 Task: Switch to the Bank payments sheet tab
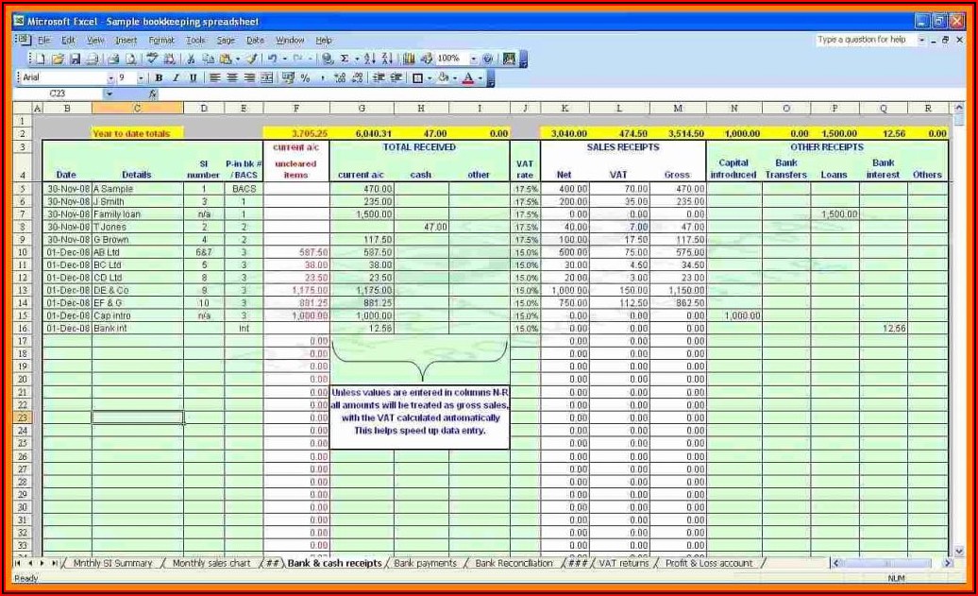tap(426, 564)
